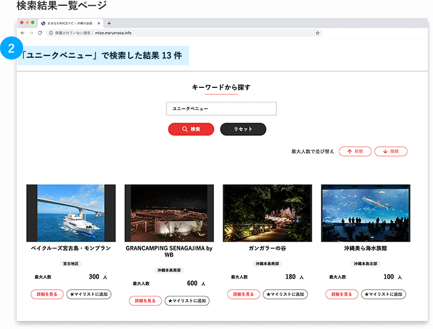The image size is (433, 329).
Task: Click the browser forward arrow
Action: click(x=31, y=33)
